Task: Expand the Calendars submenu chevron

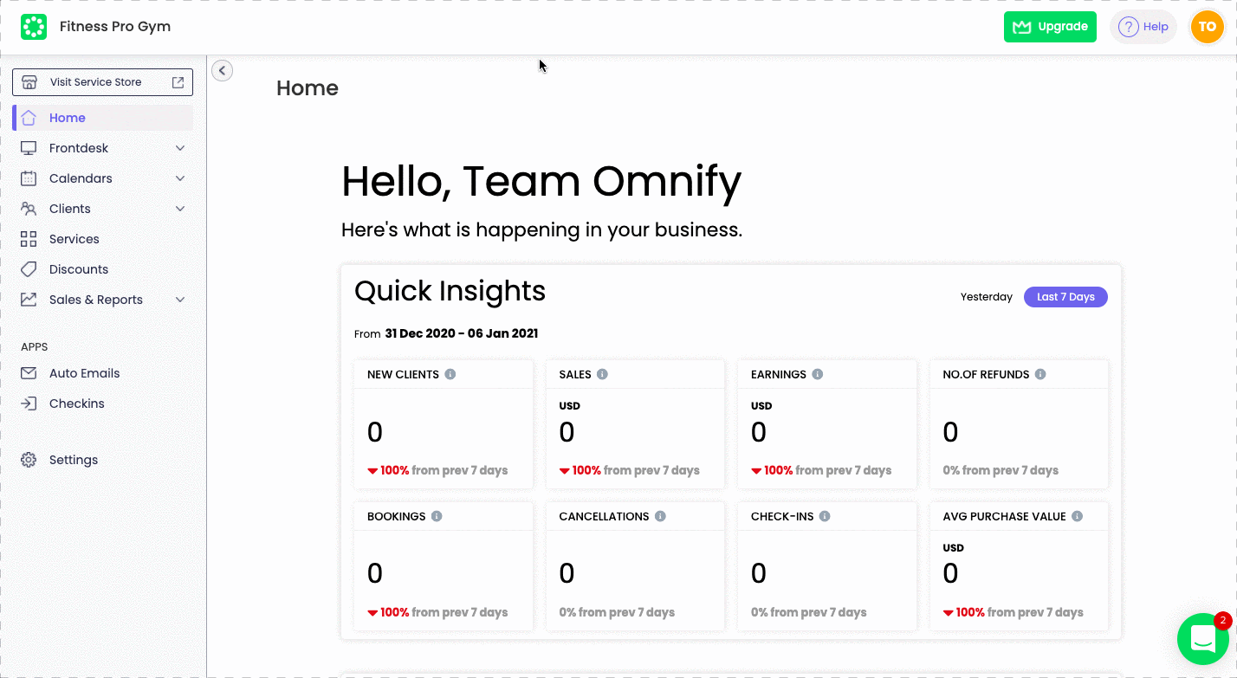Action: [180, 178]
